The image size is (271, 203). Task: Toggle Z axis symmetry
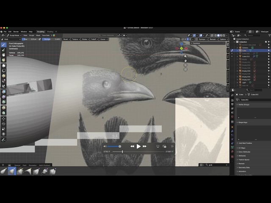coord(190,39)
